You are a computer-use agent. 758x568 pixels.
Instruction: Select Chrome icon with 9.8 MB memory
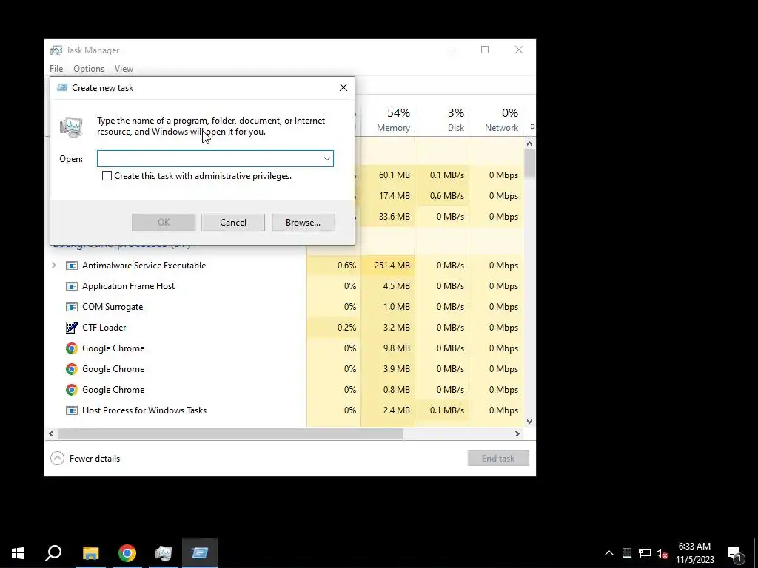72,348
